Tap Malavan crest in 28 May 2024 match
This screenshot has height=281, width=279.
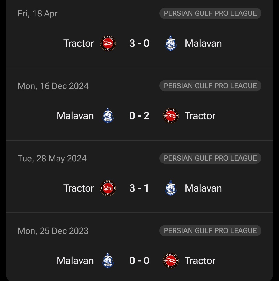click(x=171, y=188)
